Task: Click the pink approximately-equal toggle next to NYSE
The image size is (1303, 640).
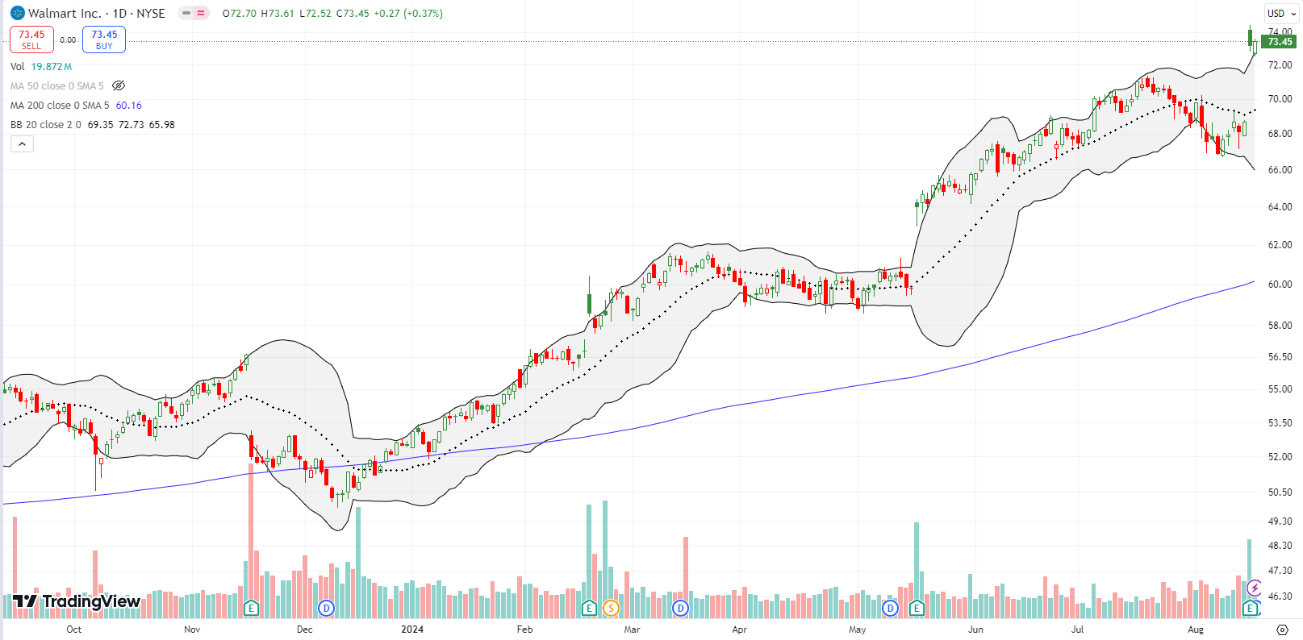Action: click(201, 13)
